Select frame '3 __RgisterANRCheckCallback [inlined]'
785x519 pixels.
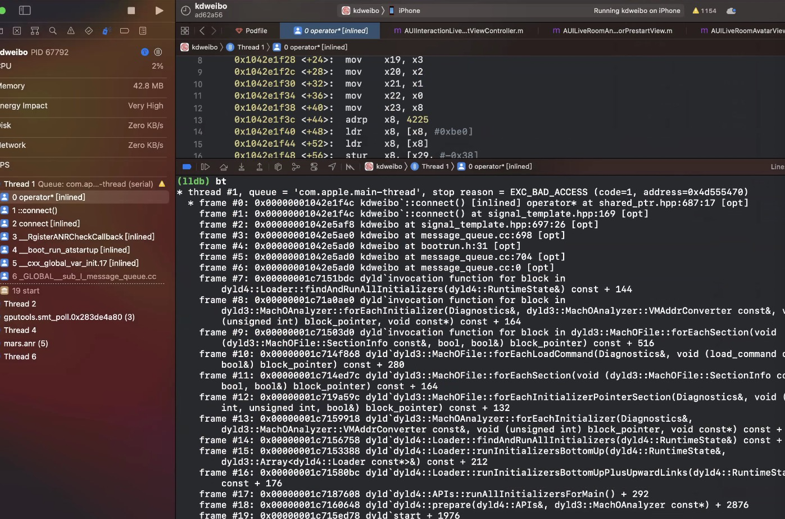point(84,237)
